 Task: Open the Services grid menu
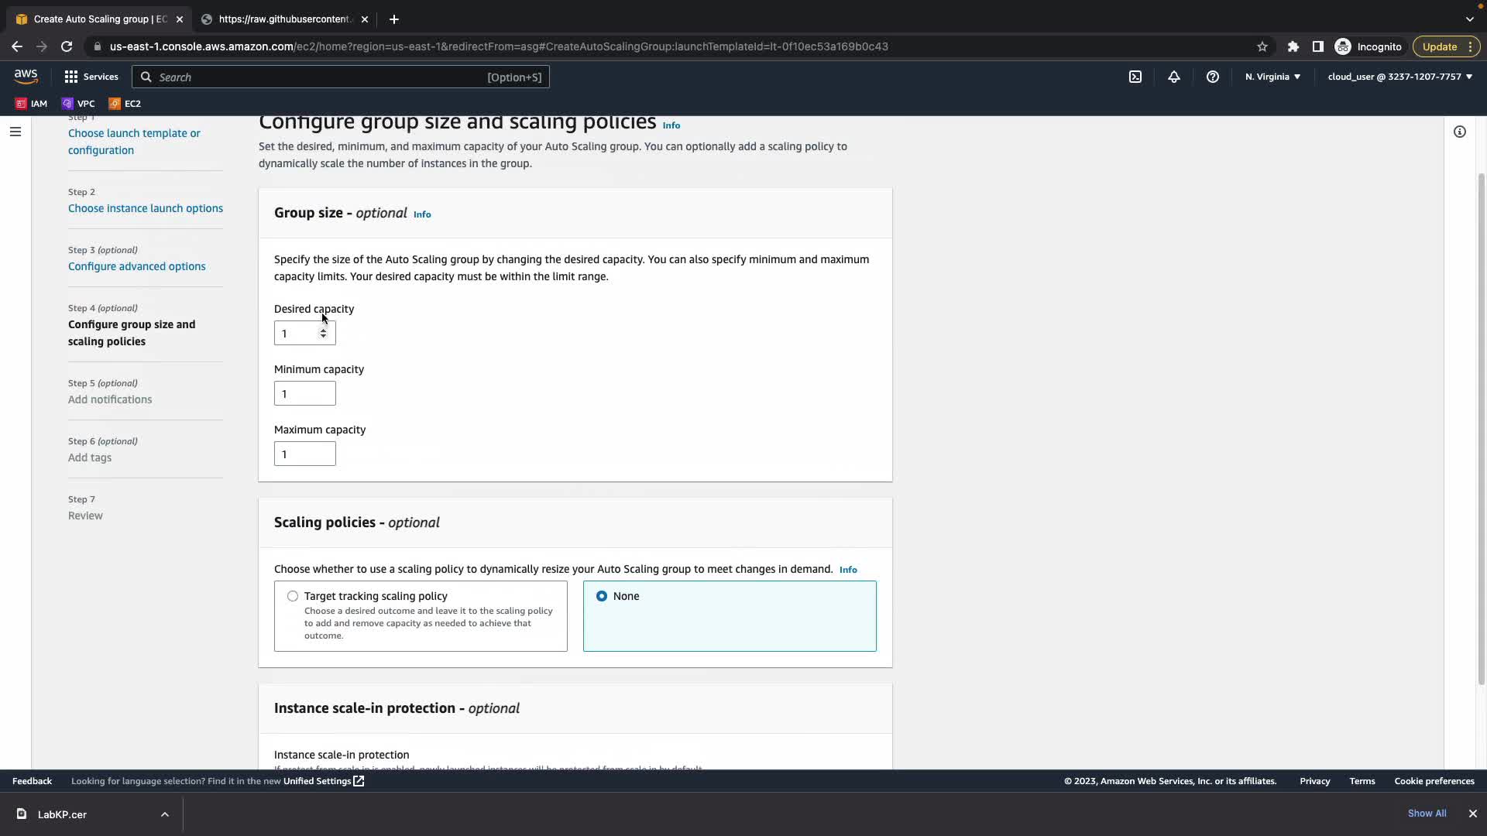pyautogui.click(x=91, y=77)
